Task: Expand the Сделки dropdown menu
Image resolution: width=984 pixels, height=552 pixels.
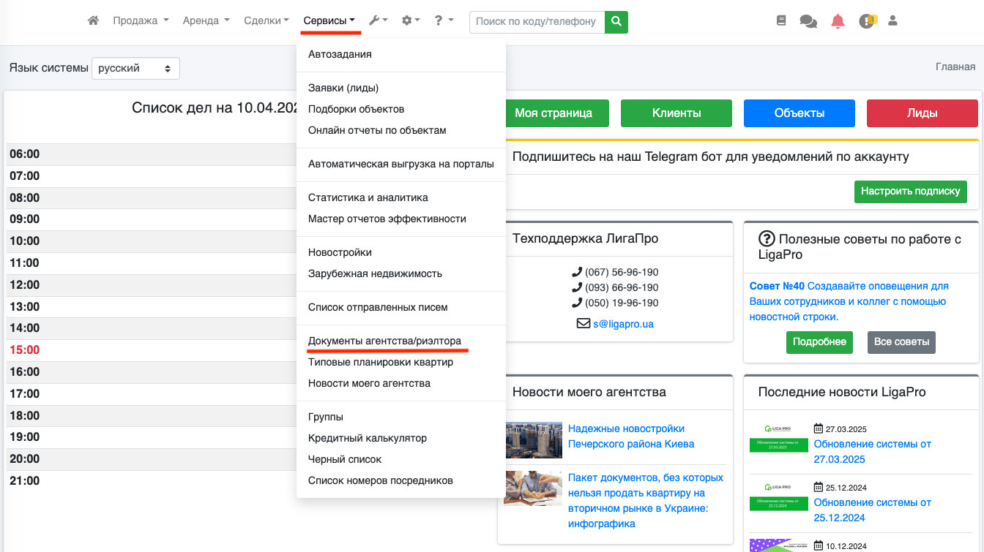Action: 266,21
